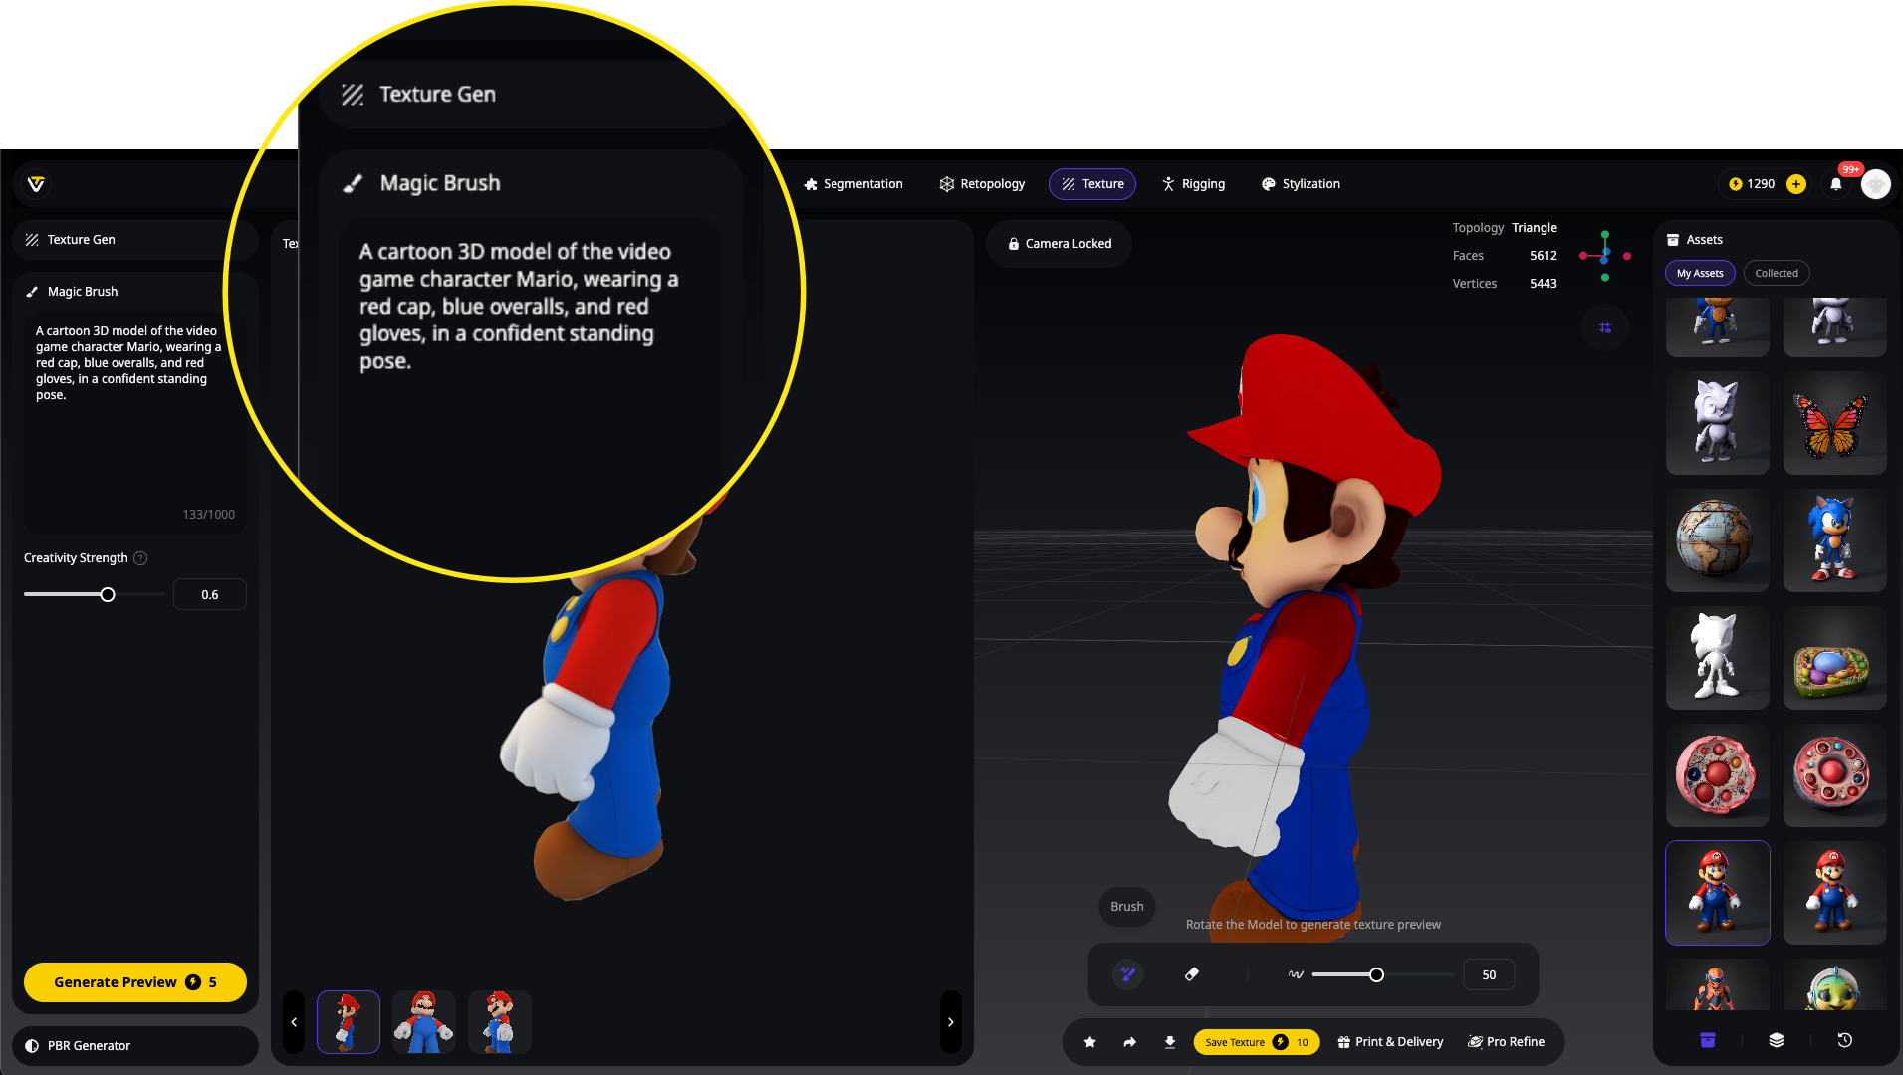Open the unselected Mario asset thumbnail on right
The image size is (1903, 1075).
[1834, 893]
